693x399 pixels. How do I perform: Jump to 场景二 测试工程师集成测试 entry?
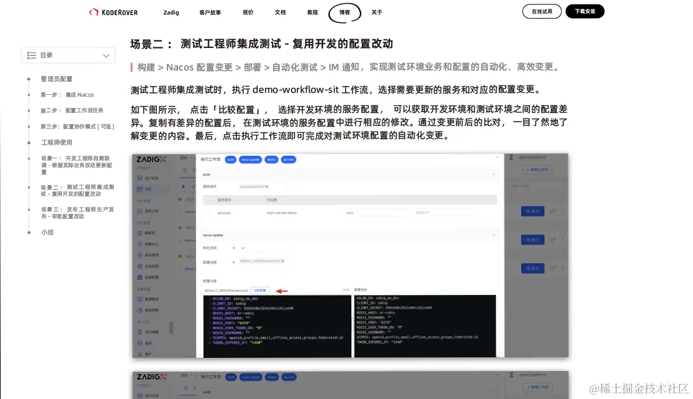coord(77,191)
